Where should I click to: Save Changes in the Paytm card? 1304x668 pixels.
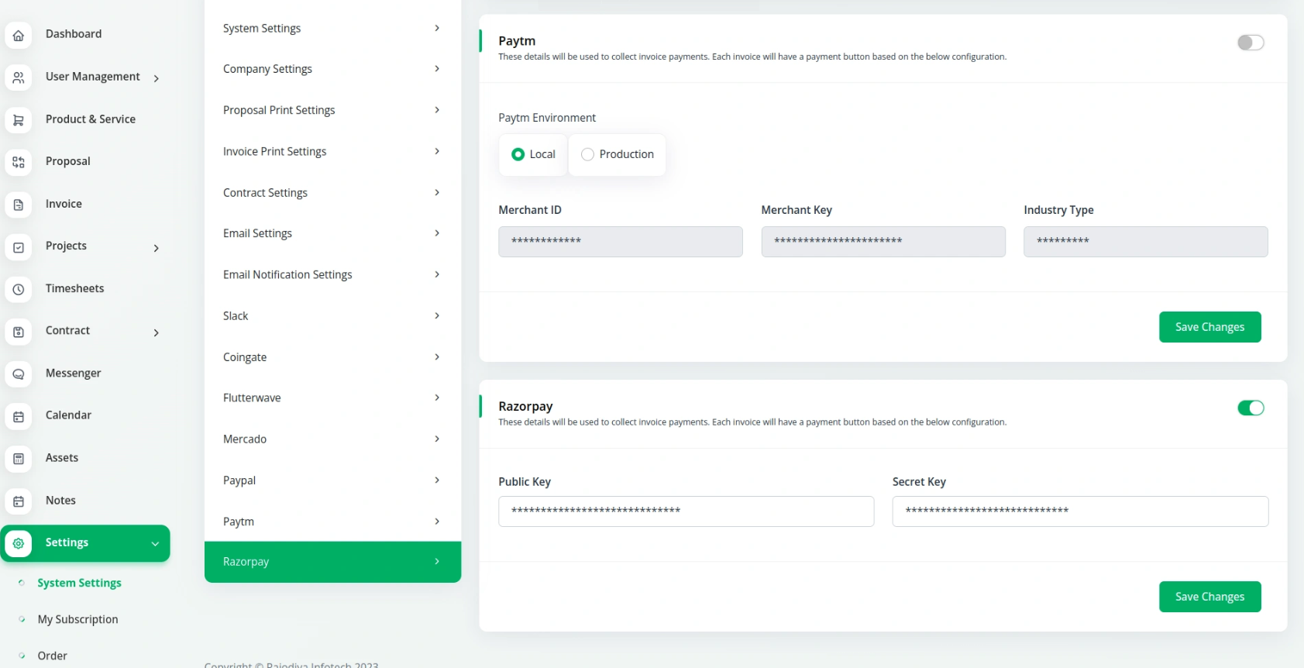coord(1209,327)
